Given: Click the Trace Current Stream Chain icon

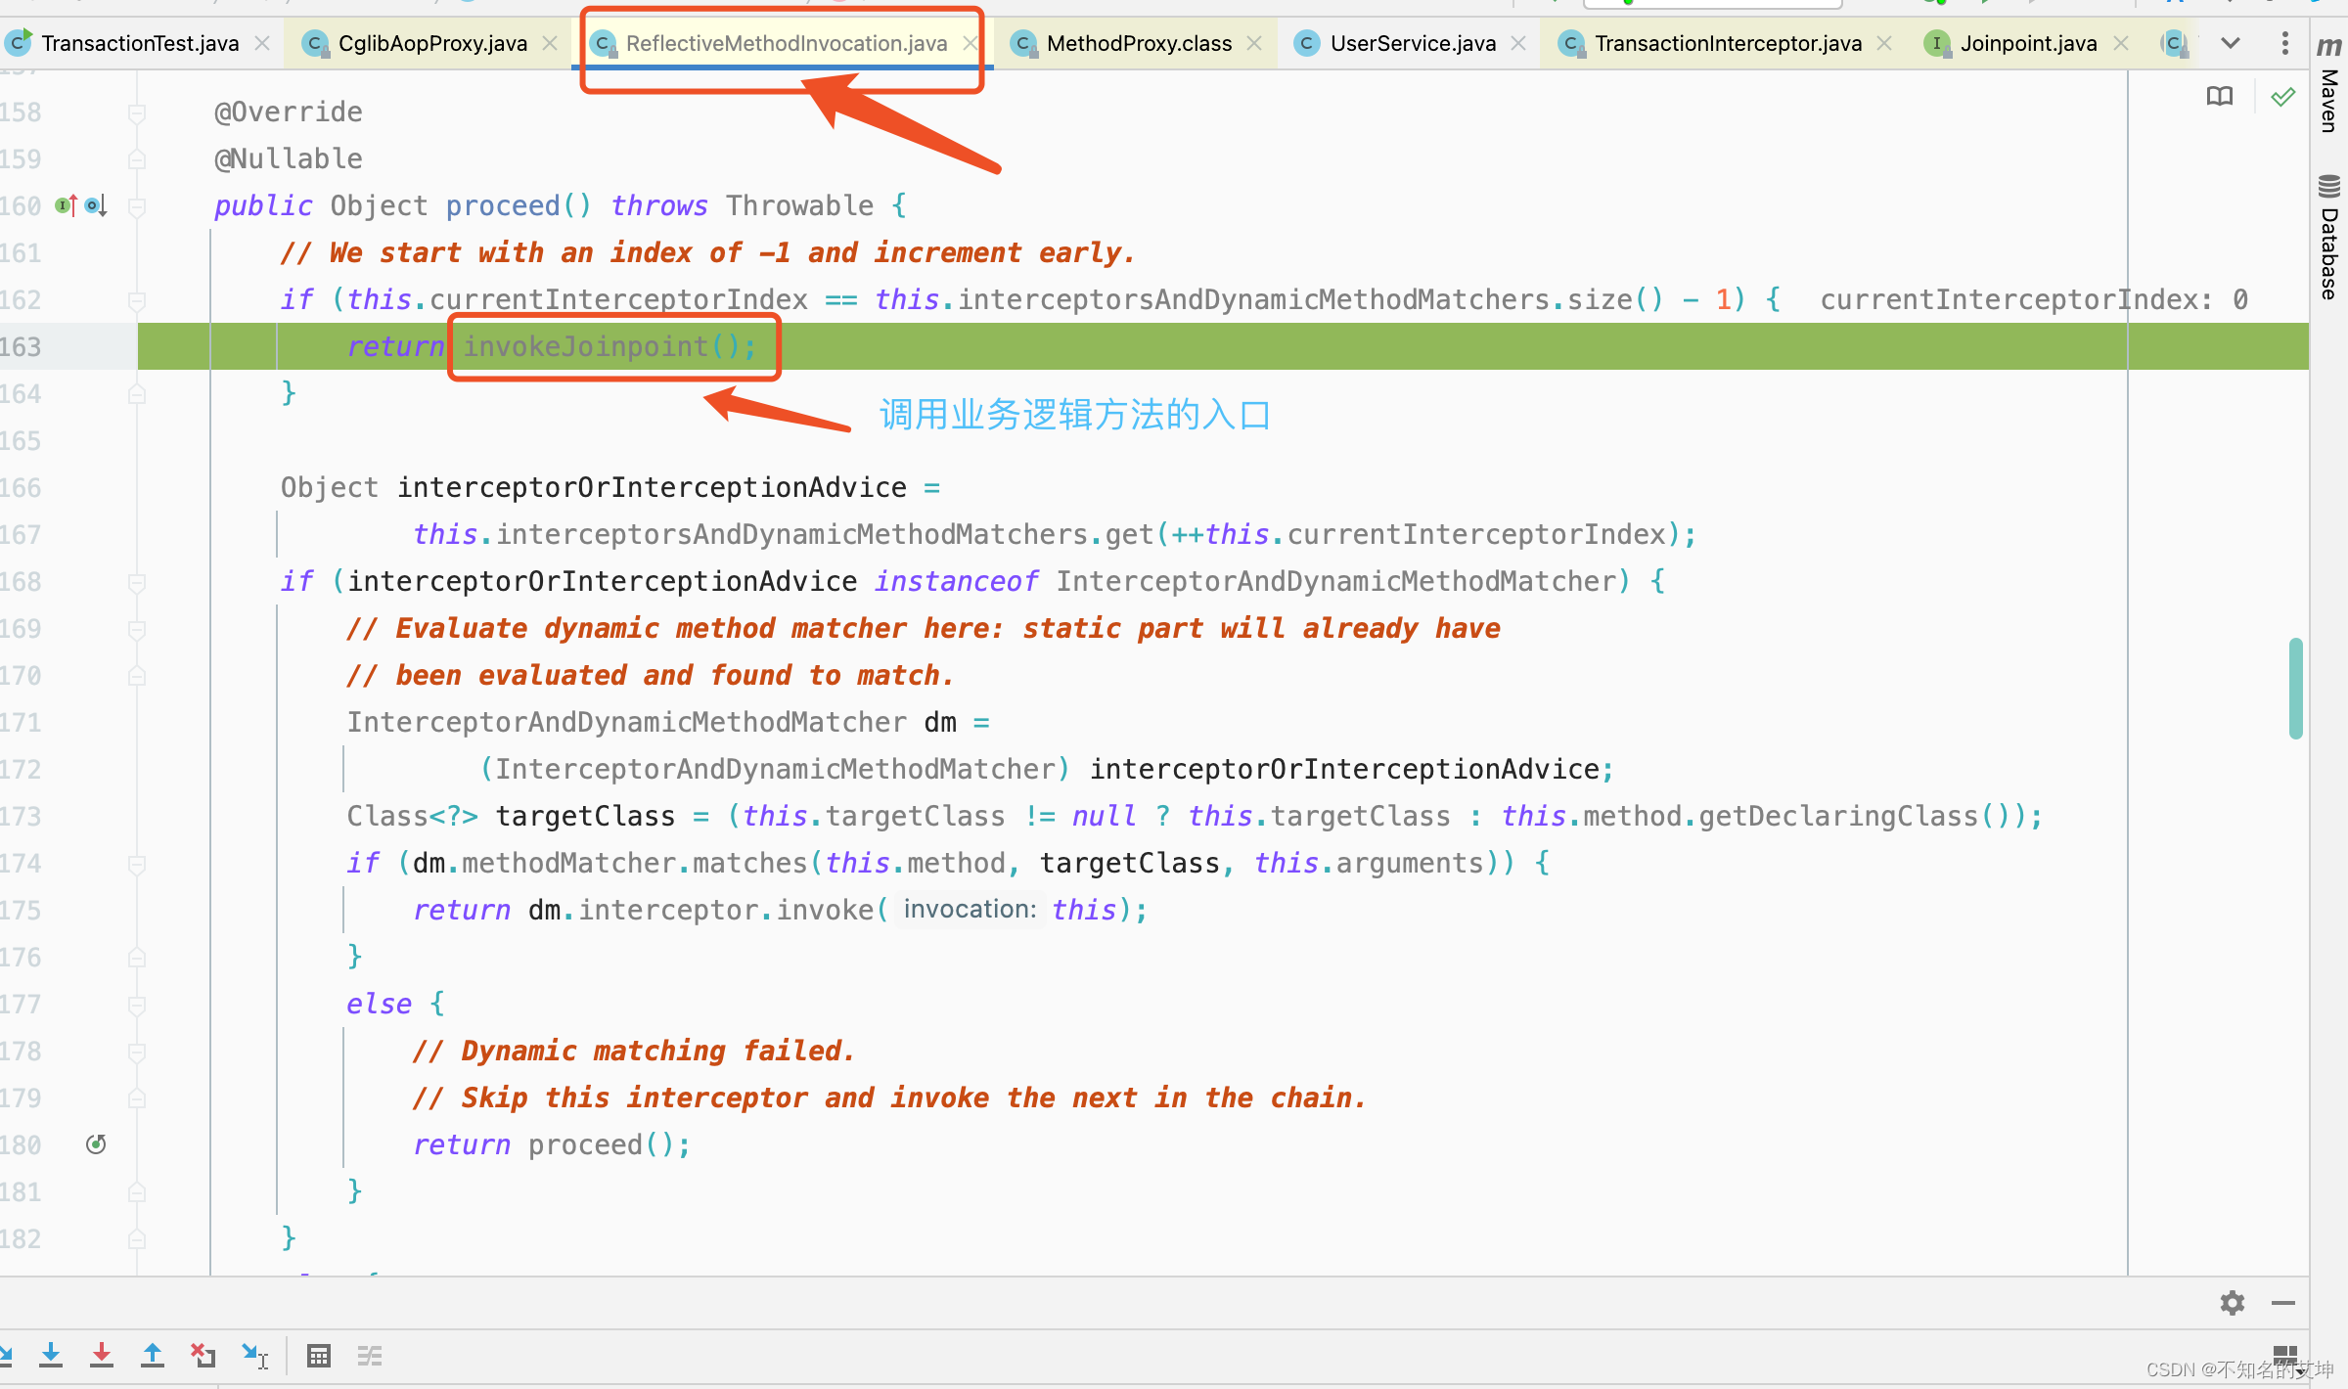Looking at the screenshot, I should [370, 1356].
